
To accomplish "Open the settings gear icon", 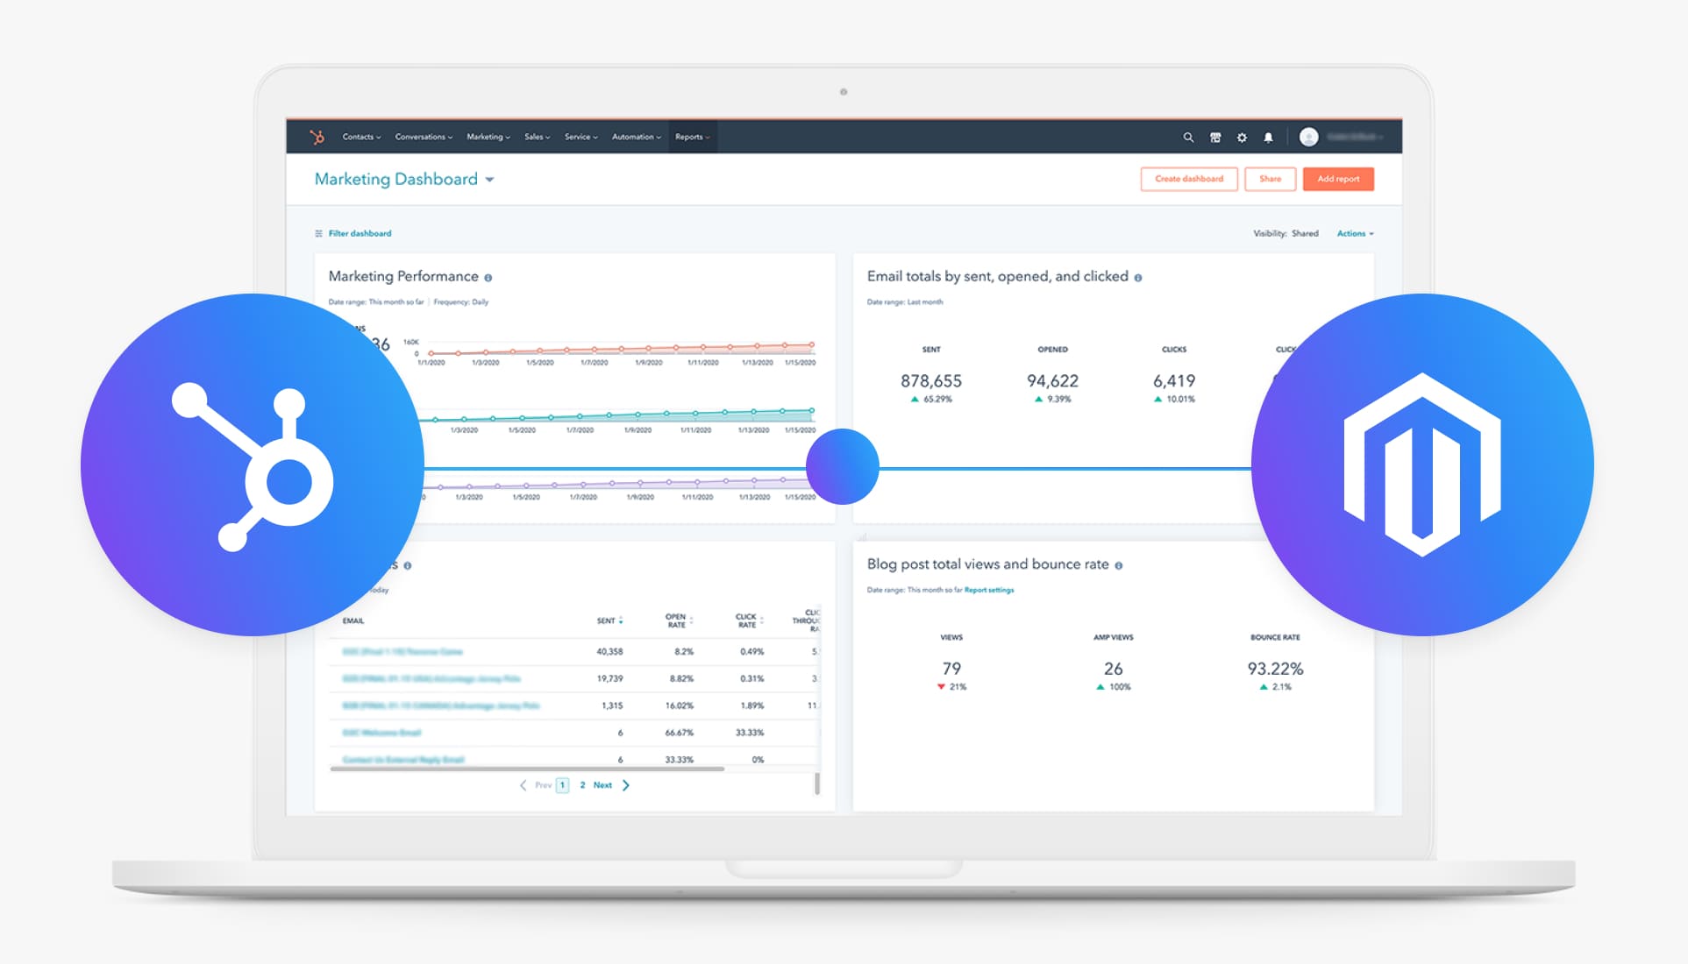I will coord(1242,138).
